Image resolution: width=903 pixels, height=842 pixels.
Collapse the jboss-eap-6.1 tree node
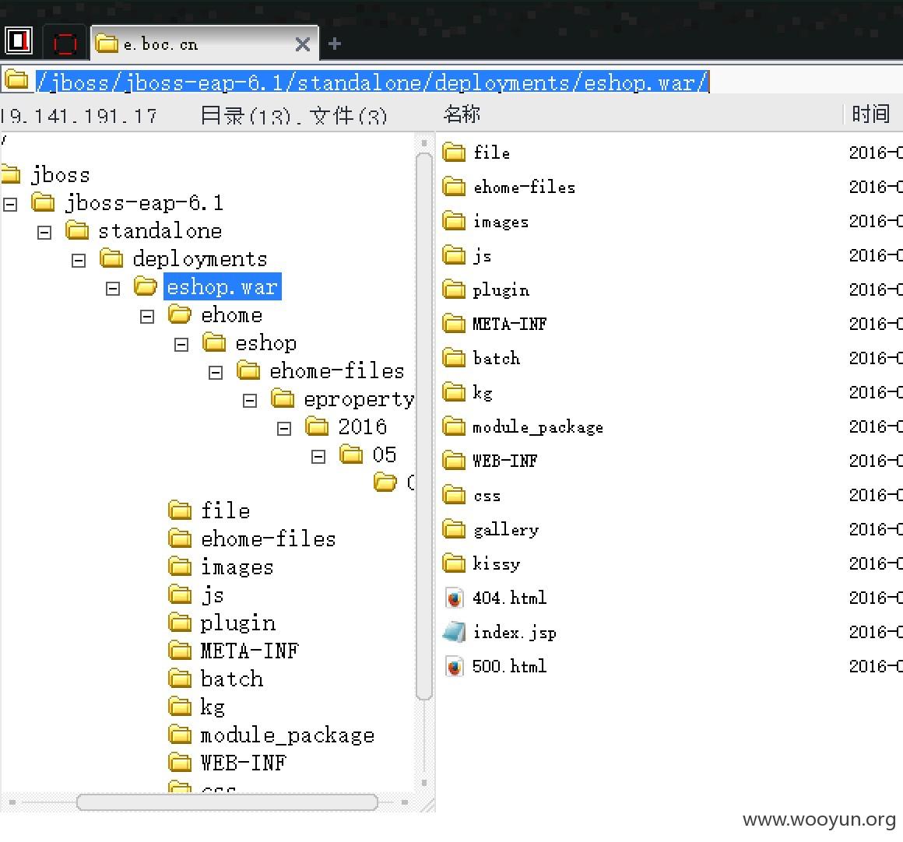(10, 205)
